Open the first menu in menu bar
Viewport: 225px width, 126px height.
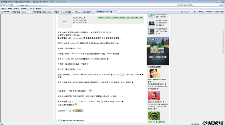[x=4, y=9]
